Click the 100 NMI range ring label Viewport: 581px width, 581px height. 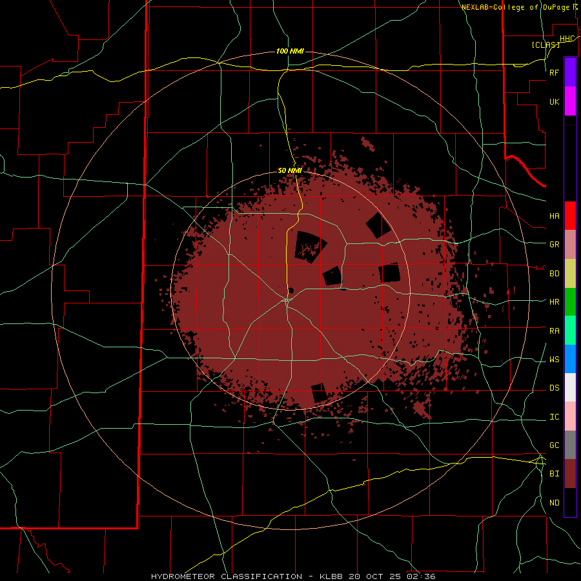[x=290, y=51]
